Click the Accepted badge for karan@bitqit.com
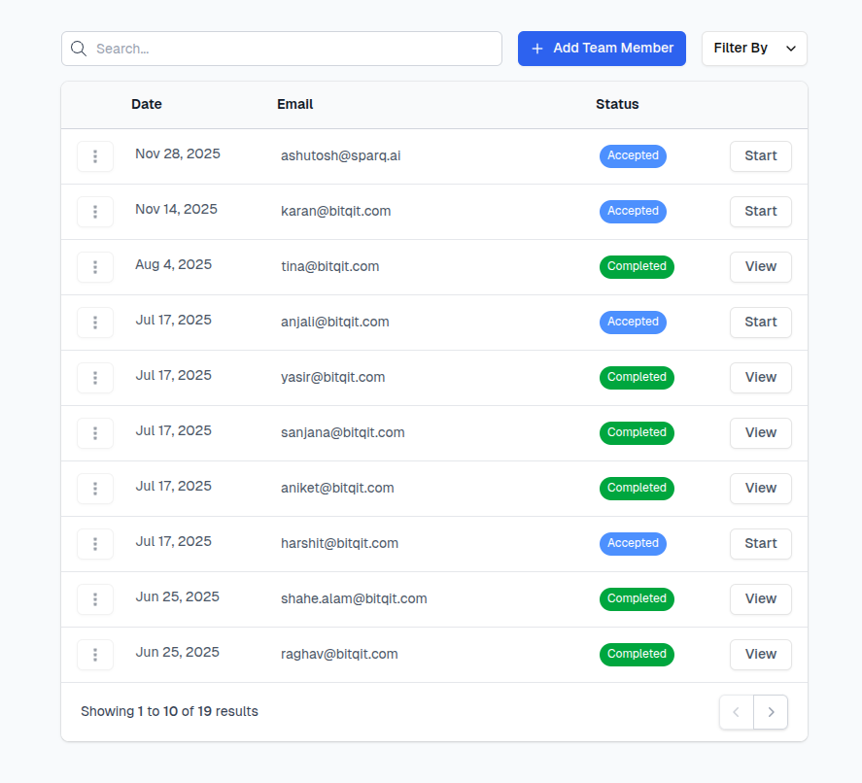Viewport: 862px width, 783px height. 633,211
